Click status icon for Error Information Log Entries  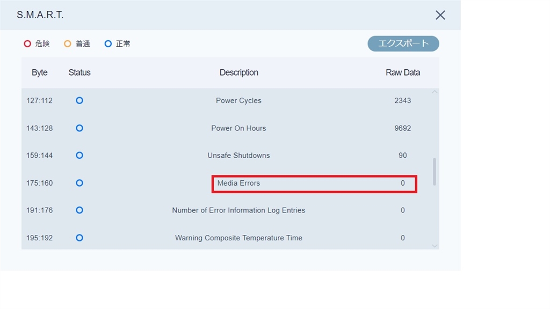[79, 210]
